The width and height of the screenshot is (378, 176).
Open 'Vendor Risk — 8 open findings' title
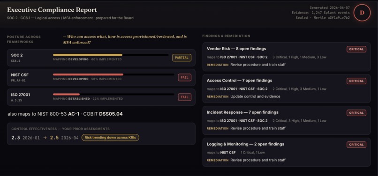pyautogui.click(x=236, y=49)
